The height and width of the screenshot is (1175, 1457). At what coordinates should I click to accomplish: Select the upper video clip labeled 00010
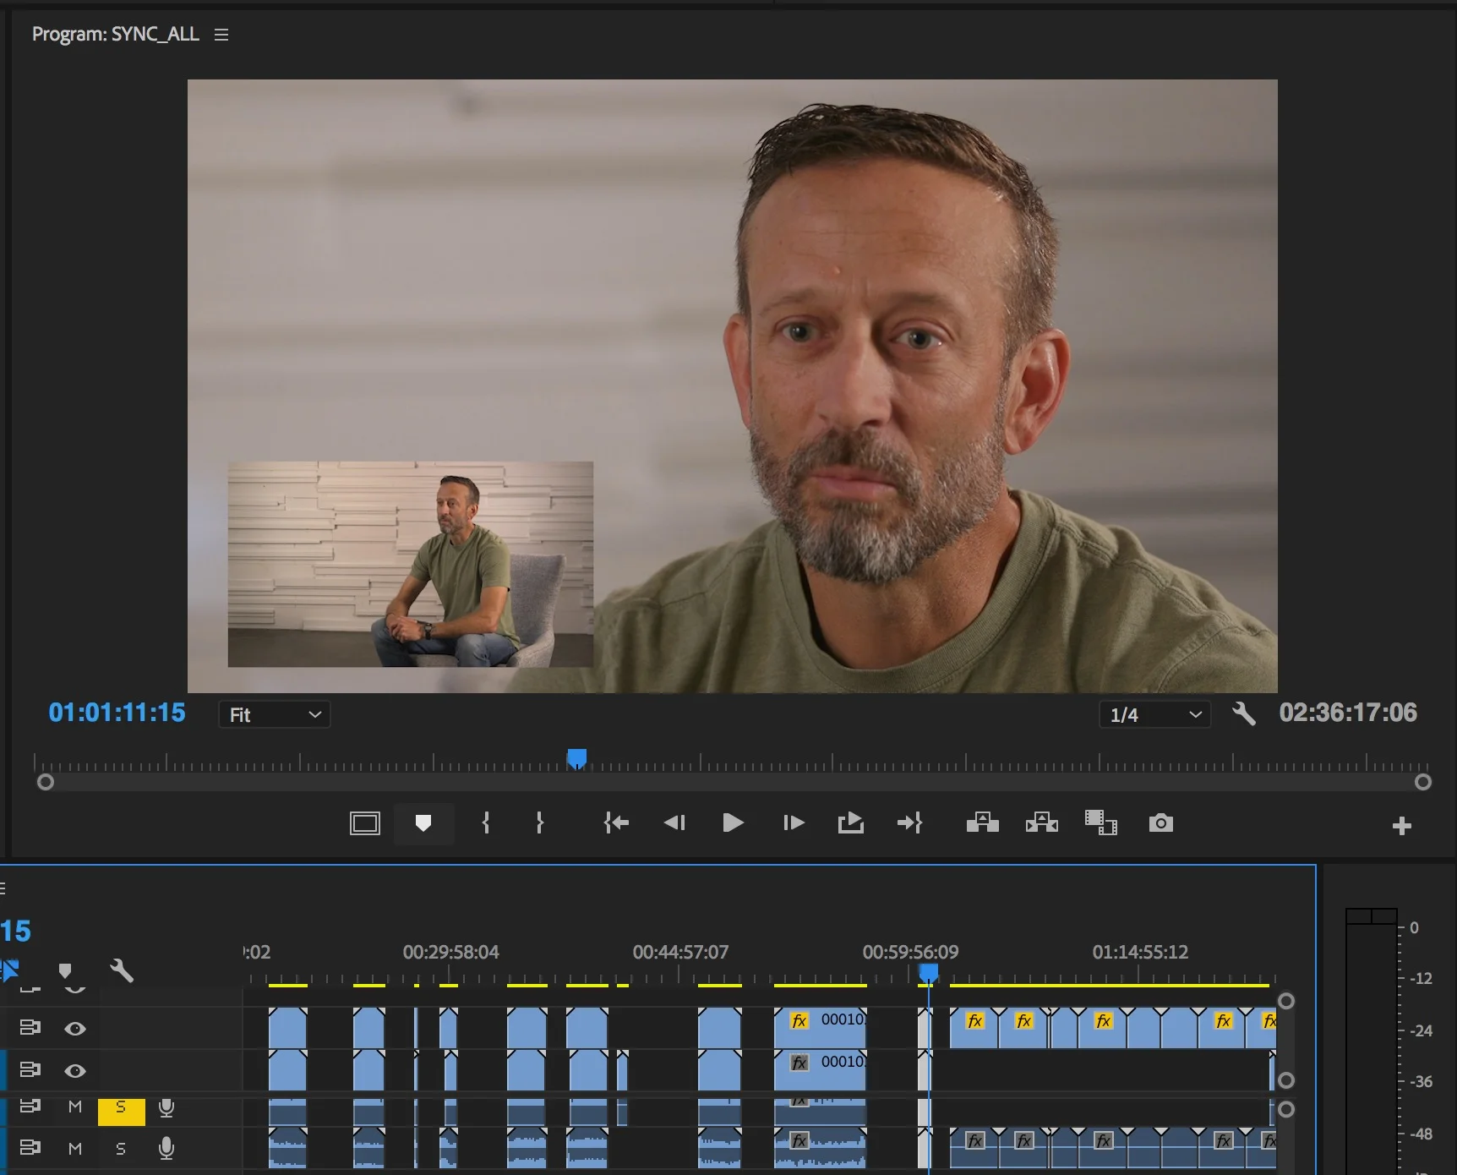(x=821, y=1028)
